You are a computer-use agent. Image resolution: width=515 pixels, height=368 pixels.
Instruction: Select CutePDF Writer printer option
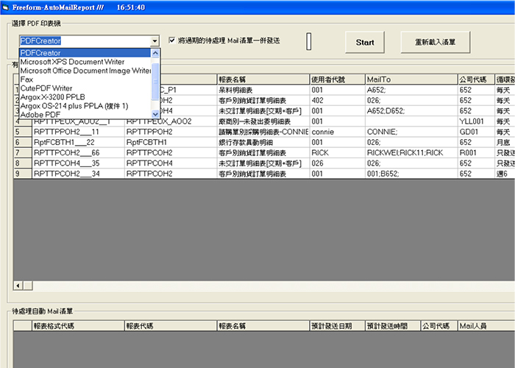(85, 88)
